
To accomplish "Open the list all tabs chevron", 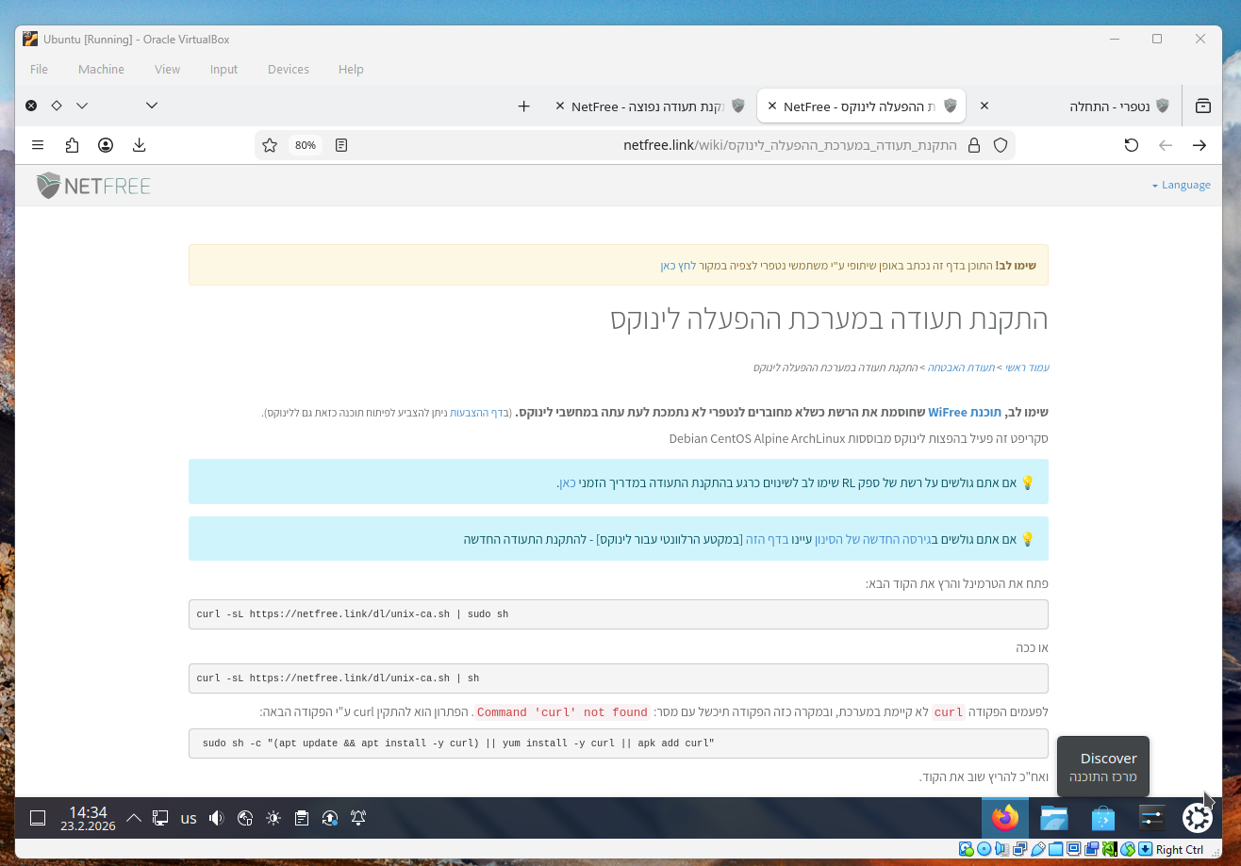I will point(151,106).
